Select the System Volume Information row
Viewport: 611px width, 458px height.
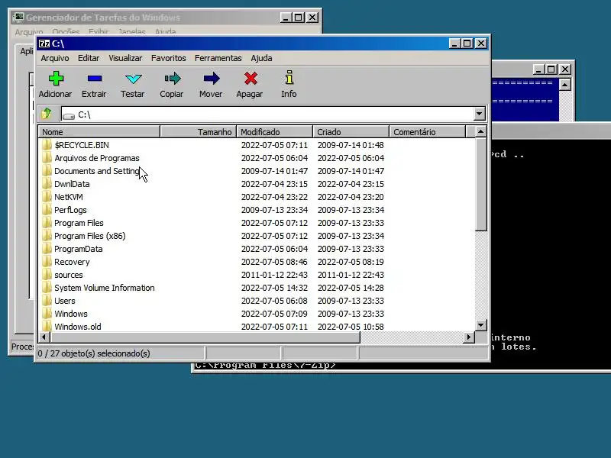point(257,288)
